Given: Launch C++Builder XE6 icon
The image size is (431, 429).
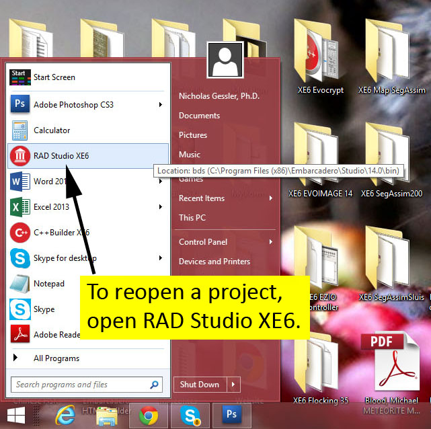Looking at the screenshot, I should pos(19,233).
